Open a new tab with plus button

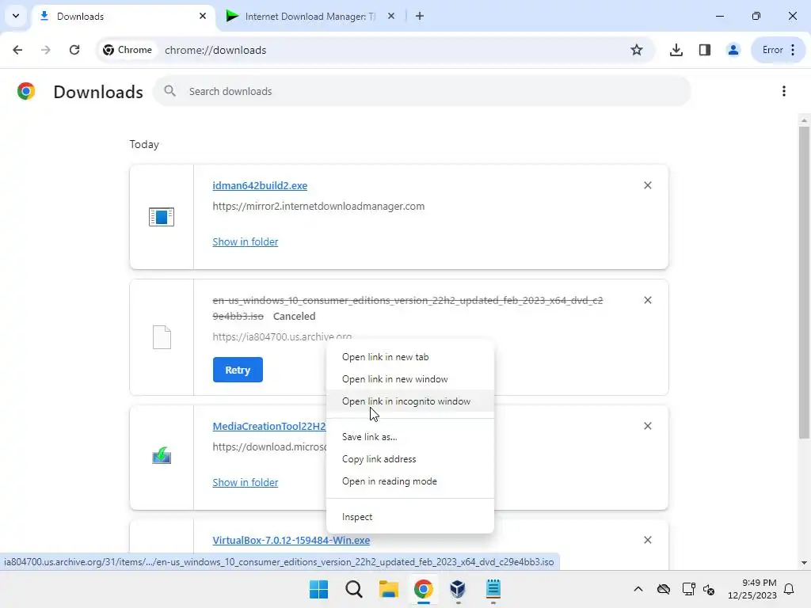pos(420,16)
